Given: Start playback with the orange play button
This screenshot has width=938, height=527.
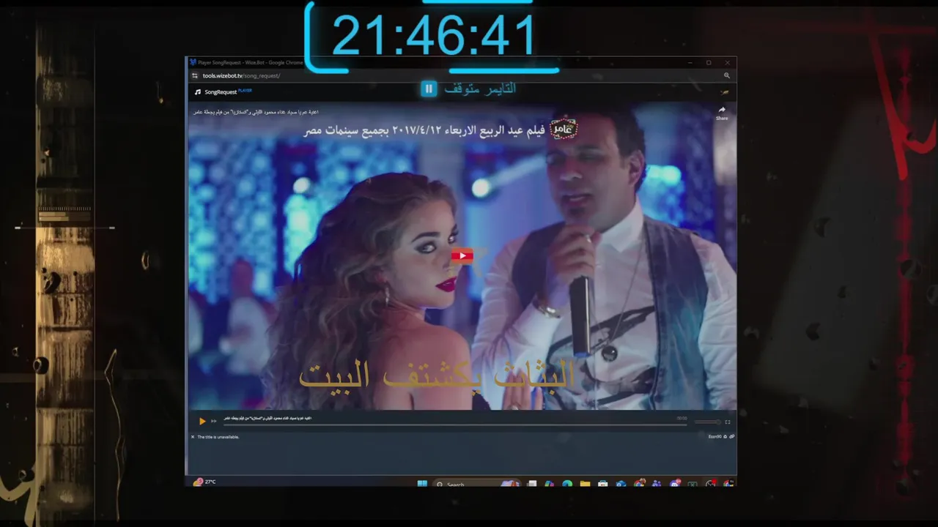Looking at the screenshot, I should [202, 421].
